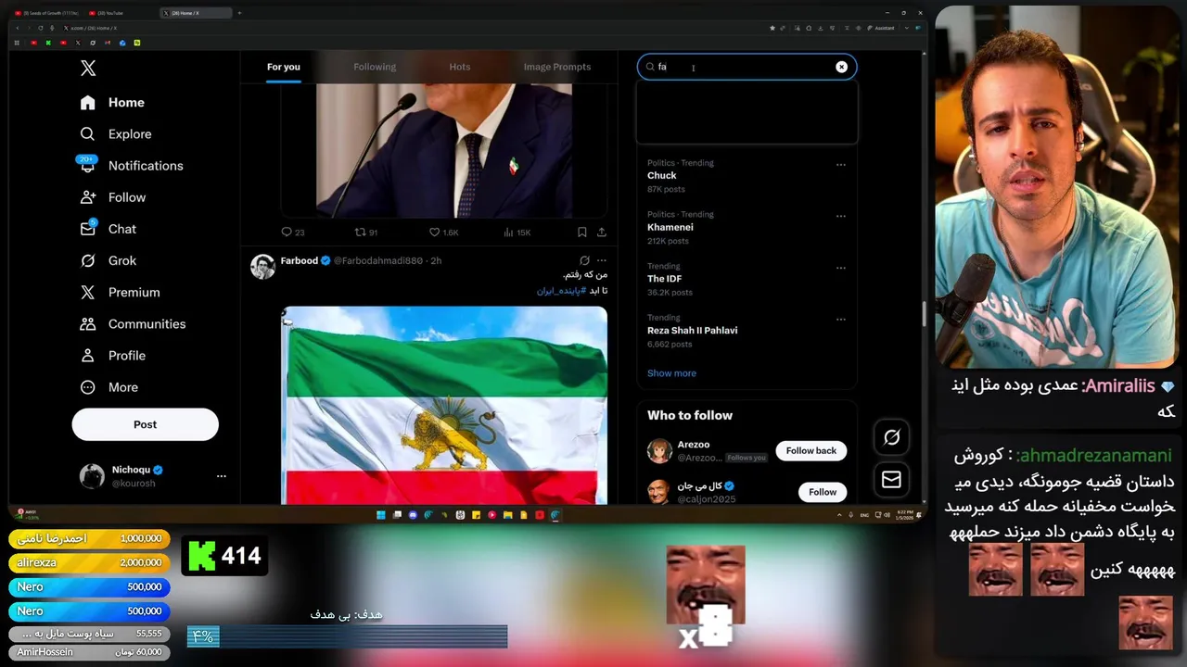The height and width of the screenshot is (667, 1187).
Task: Click the white Post button
Action: pos(146,424)
